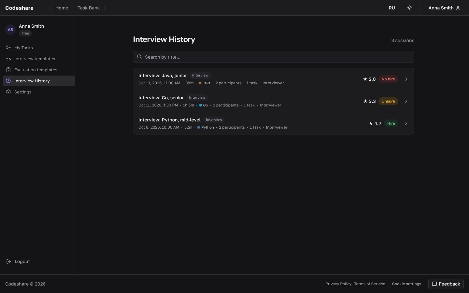The image size is (469, 293).
Task: Open the Privacy Policy link
Action: point(338,284)
